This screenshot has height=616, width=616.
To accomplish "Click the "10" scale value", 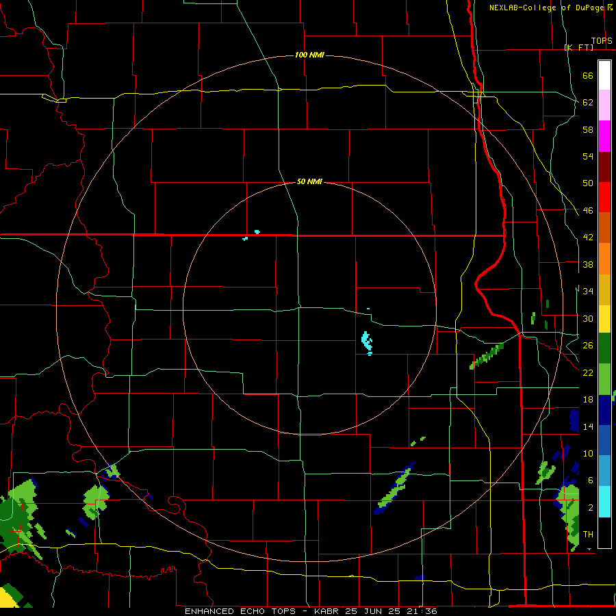I will pyautogui.click(x=588, y=454).
